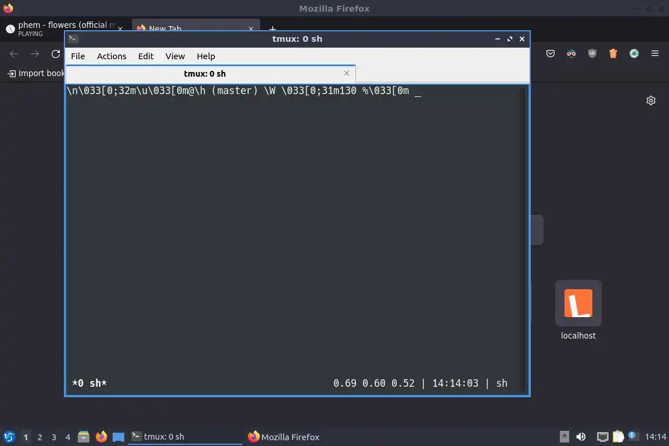Launch the file manager from the panel

(84, 437)
